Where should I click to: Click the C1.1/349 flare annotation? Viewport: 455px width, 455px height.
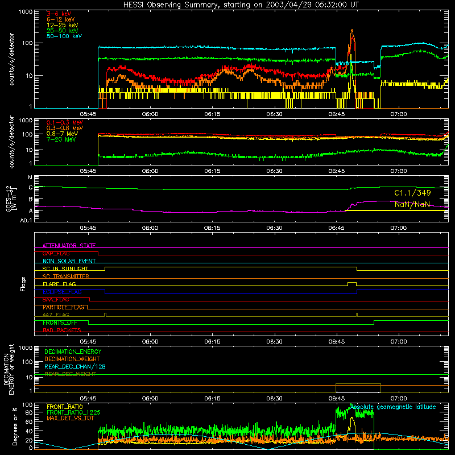[x=412, y=193]
